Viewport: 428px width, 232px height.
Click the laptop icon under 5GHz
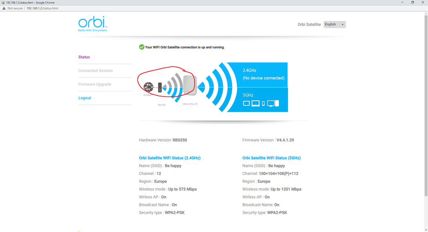pos(255,104)
